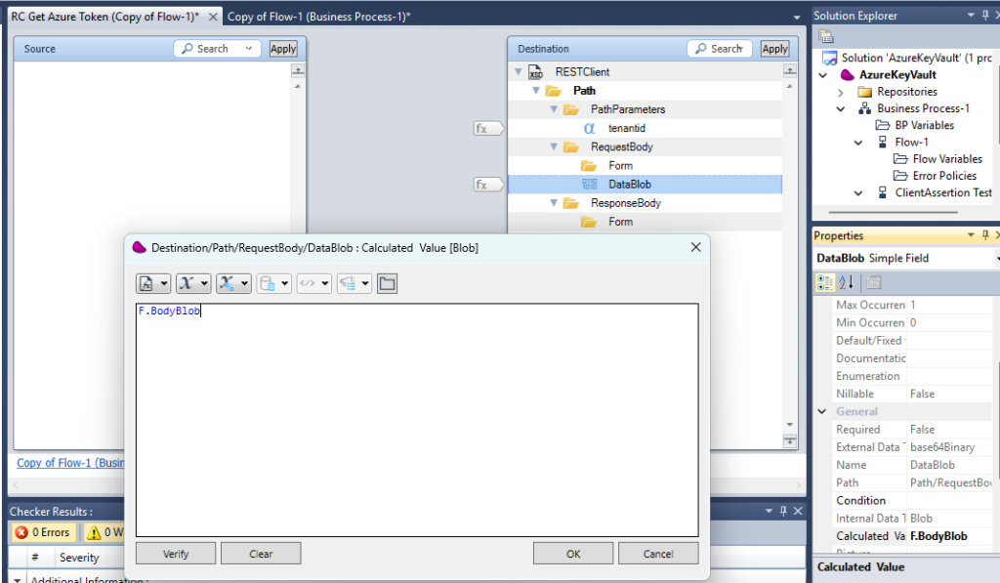The height and width of the screenshot is (583, 1000).
Task: Open the italic X variables dropdown
Action: [192, 283]
